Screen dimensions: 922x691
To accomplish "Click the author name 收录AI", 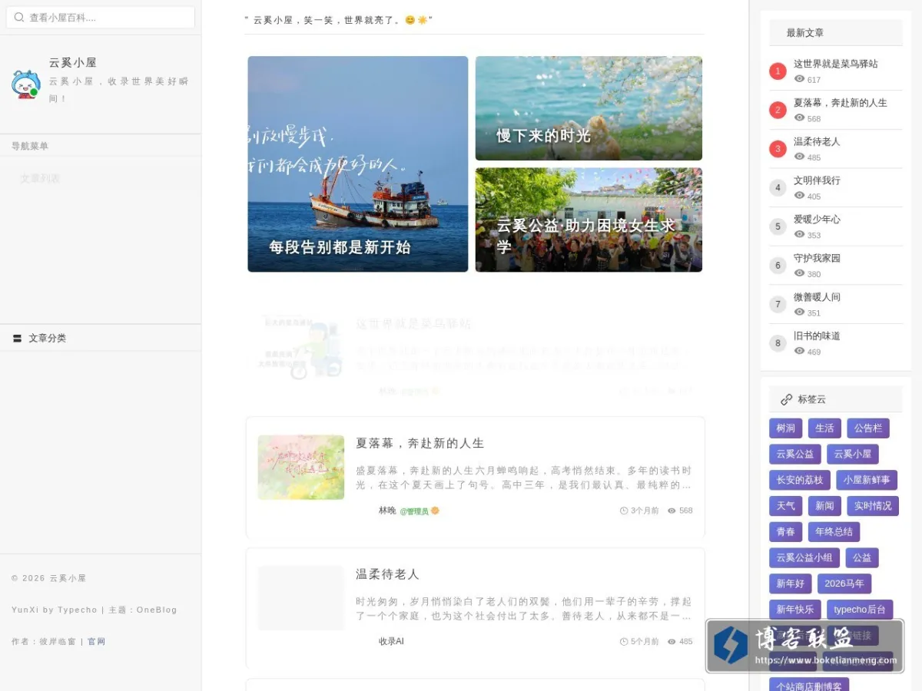I will pyautogui.click(x=391, y=641).
